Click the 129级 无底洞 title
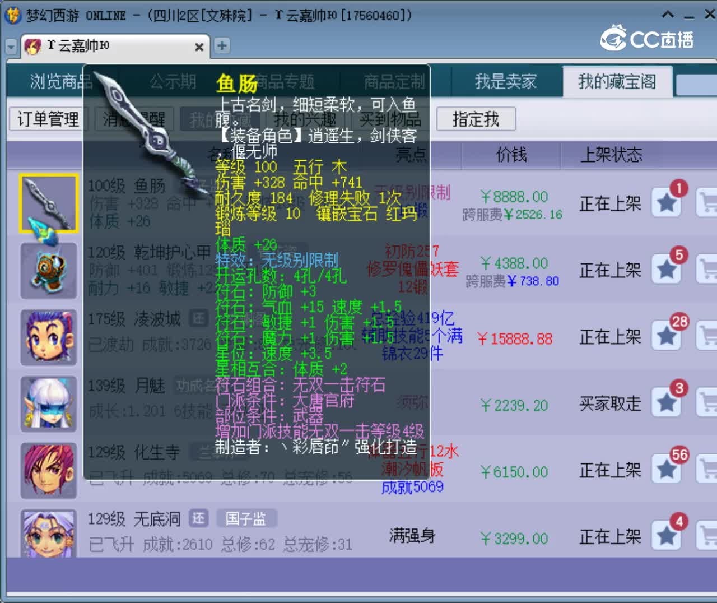Viewport: 717px width, 603px height. [x=134, y=519]
